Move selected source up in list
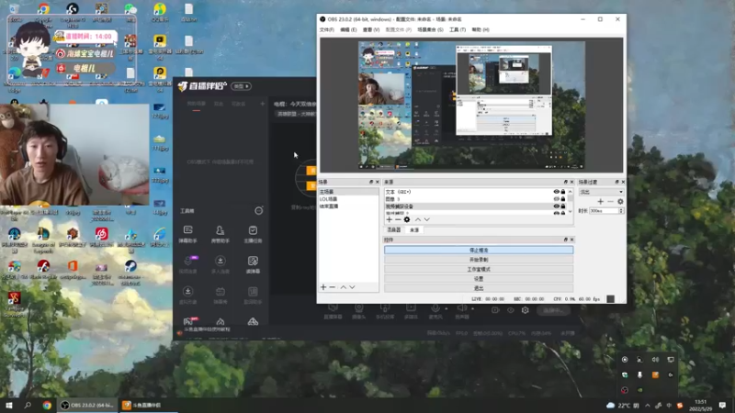The image size is (735, 413). click(418, 219)
